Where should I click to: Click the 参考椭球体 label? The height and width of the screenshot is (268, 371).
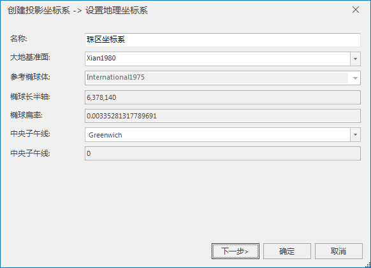pyautogui.click(x=30, y=77)
